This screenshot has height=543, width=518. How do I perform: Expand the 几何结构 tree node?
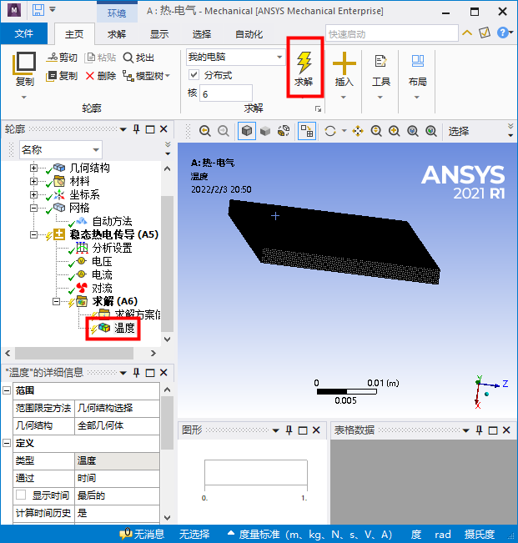(x=34, y=168)
